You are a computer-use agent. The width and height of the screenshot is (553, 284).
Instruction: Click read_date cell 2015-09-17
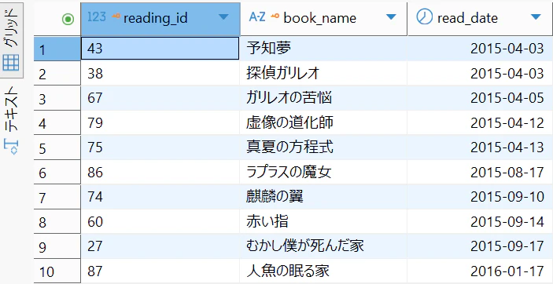[x=481, y=246]
